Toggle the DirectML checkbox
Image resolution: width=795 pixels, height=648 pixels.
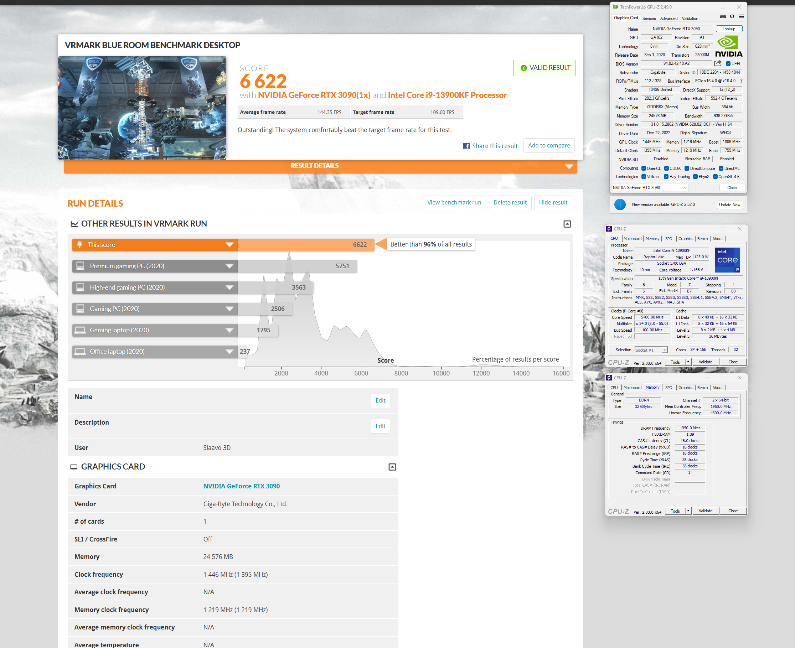[721, 169]
